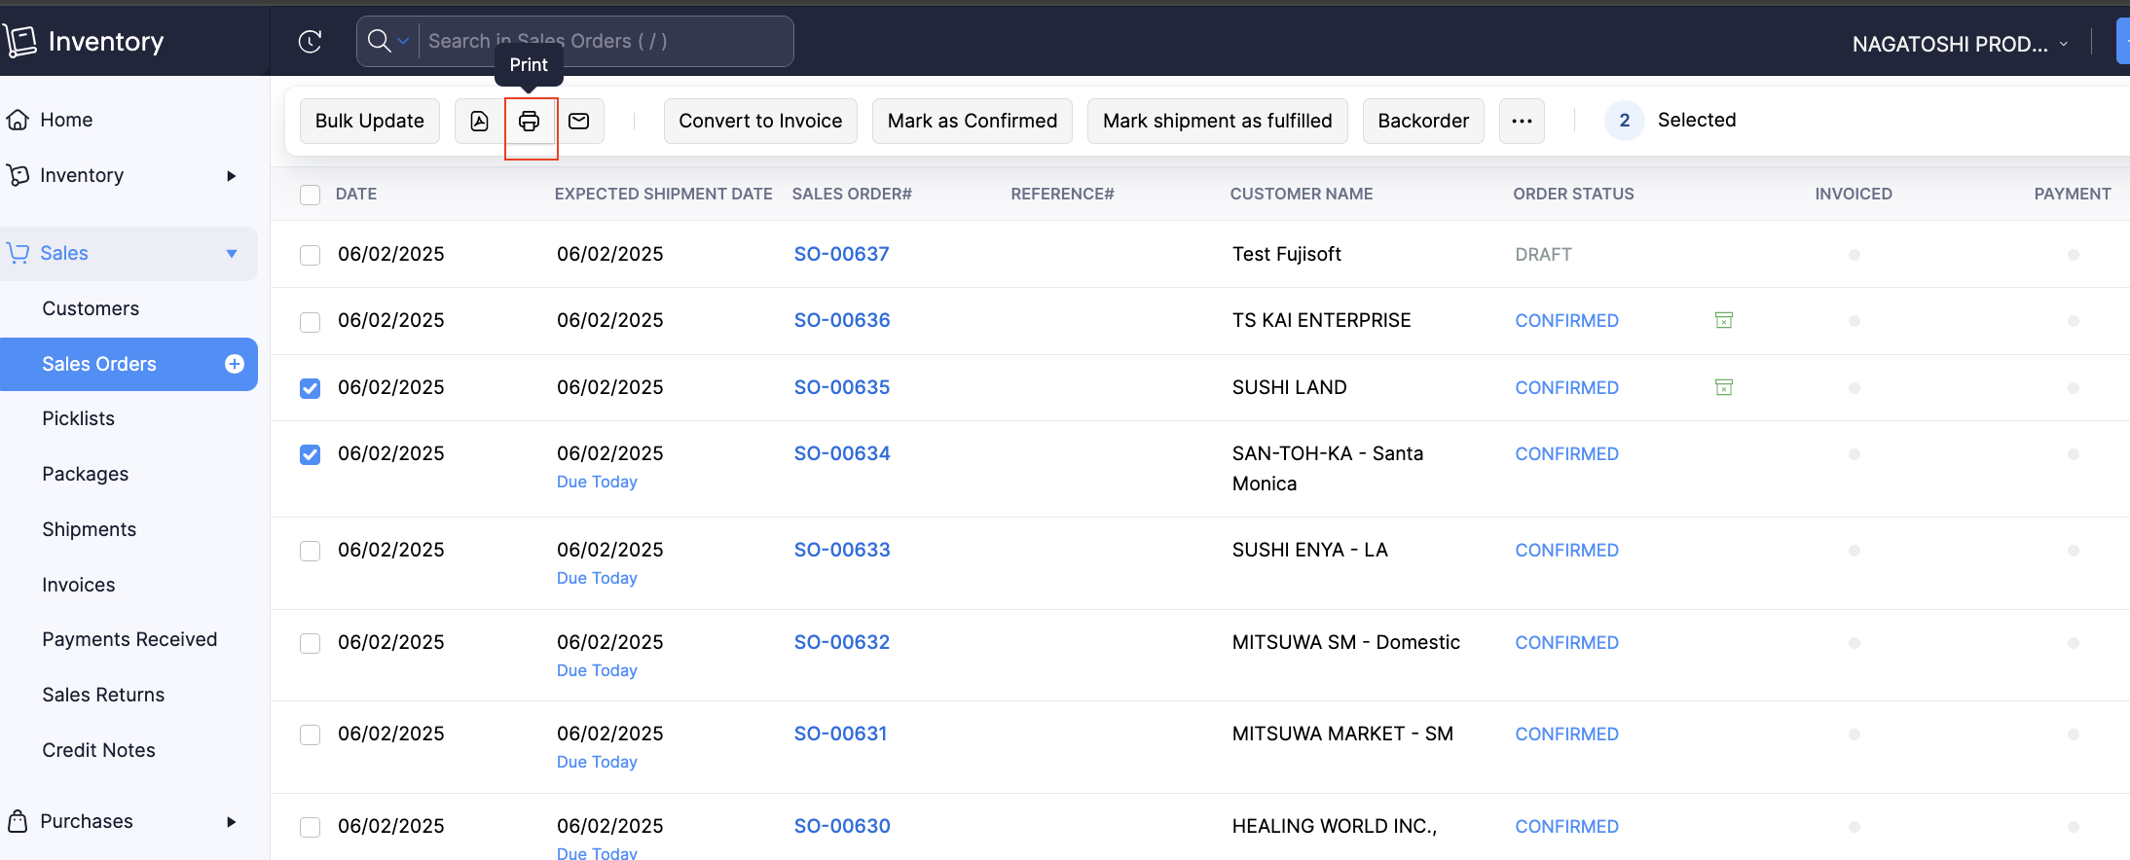Open the recent history clock icon
Screen dimensions: 2130x860
[x=310, y=41]
